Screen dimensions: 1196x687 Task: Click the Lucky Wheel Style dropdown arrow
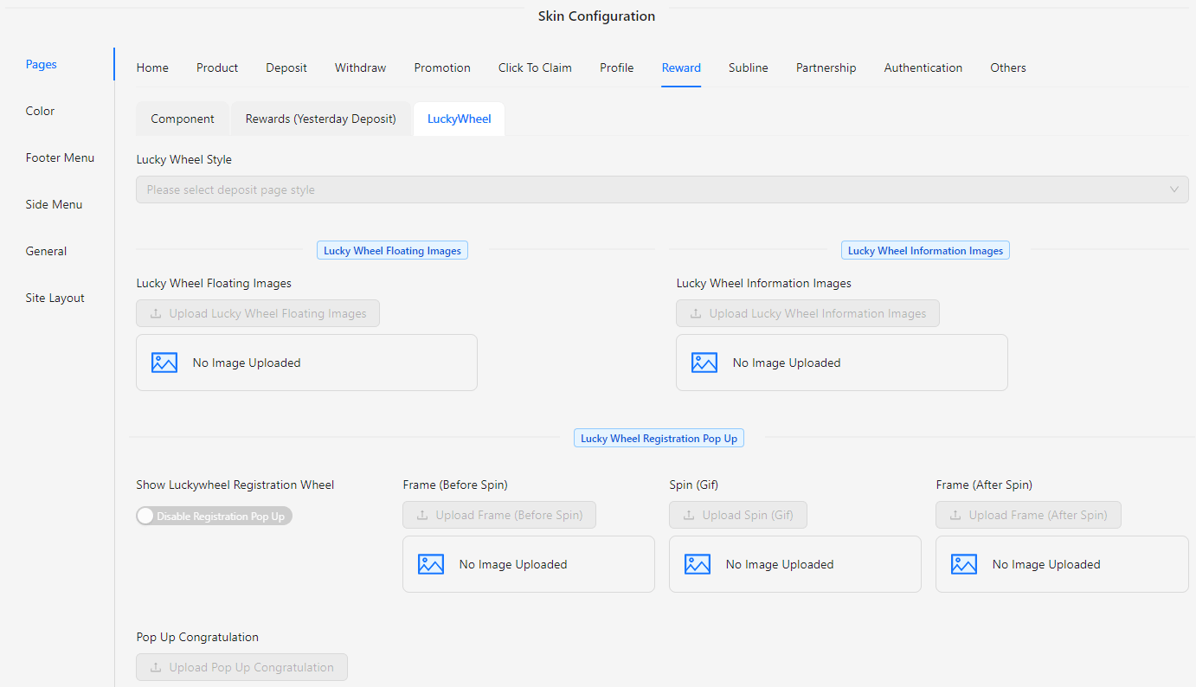[1174, 189]
